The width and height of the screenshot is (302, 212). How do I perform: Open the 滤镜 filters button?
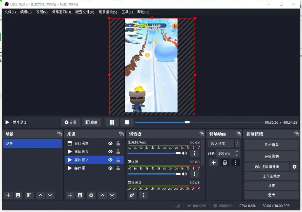coord(91,122)
